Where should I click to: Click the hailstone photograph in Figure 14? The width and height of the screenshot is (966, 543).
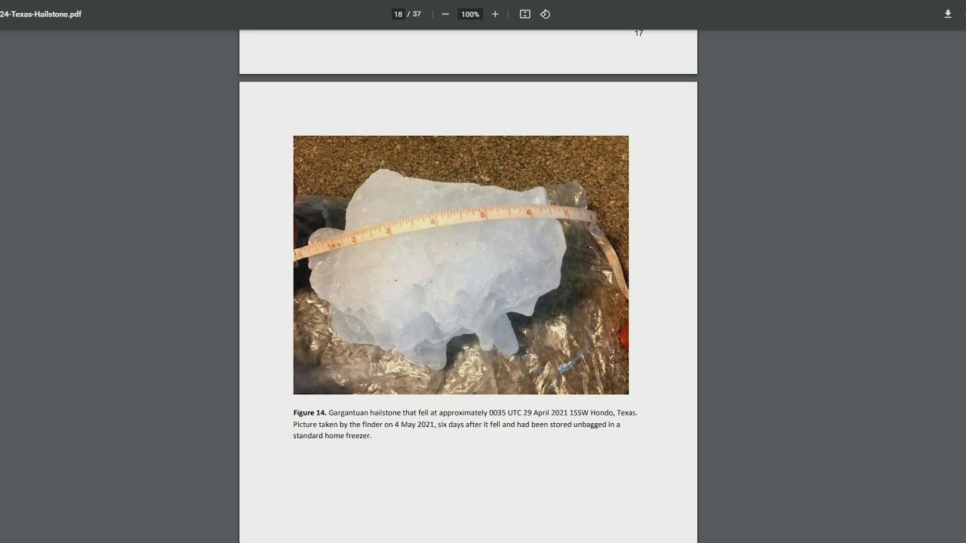[x=461, y=265]
